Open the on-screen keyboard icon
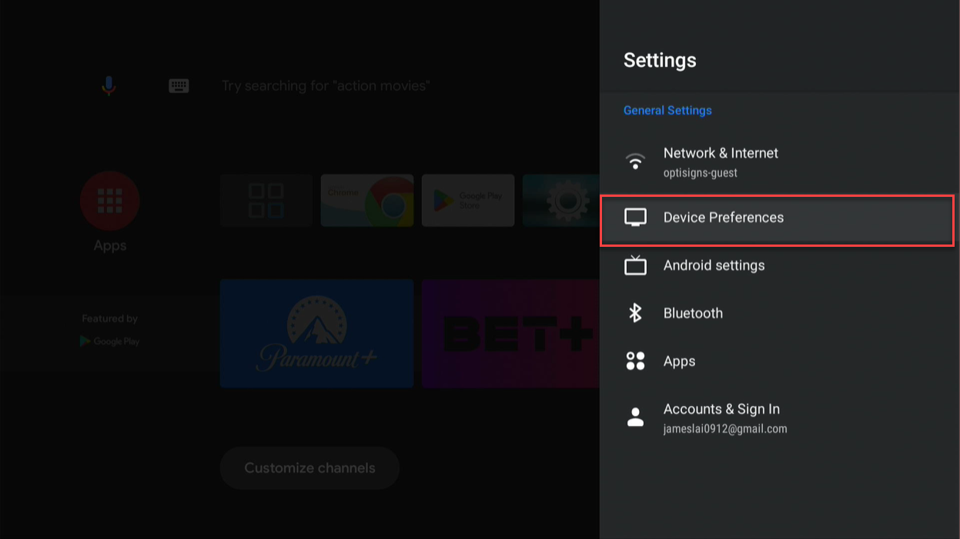Screen dimensions: 960x539 point(179,86)
